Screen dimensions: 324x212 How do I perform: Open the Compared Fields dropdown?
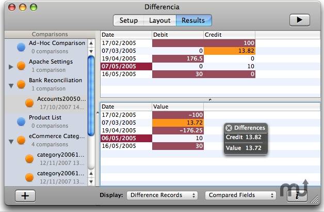pos(241,195)
